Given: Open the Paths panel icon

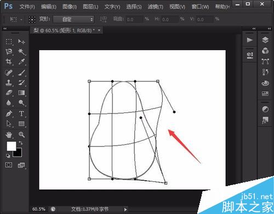Looking at the screenshot, I should (265, 62).
